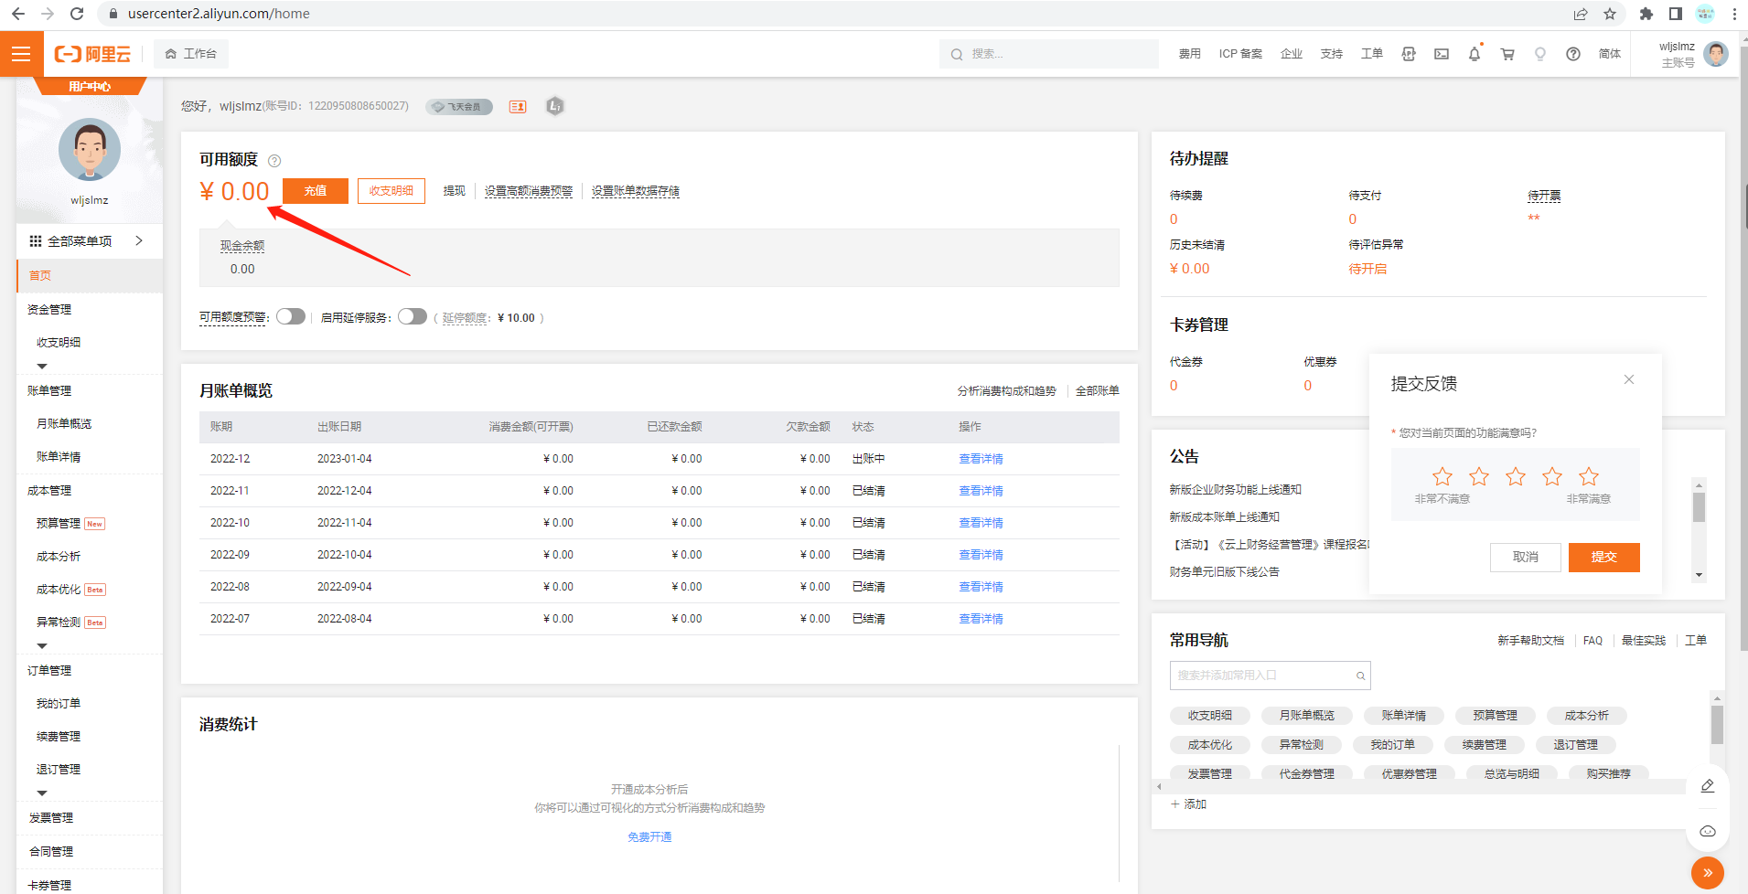
Task: Click the floating cloud icon
Action: 1708,831
